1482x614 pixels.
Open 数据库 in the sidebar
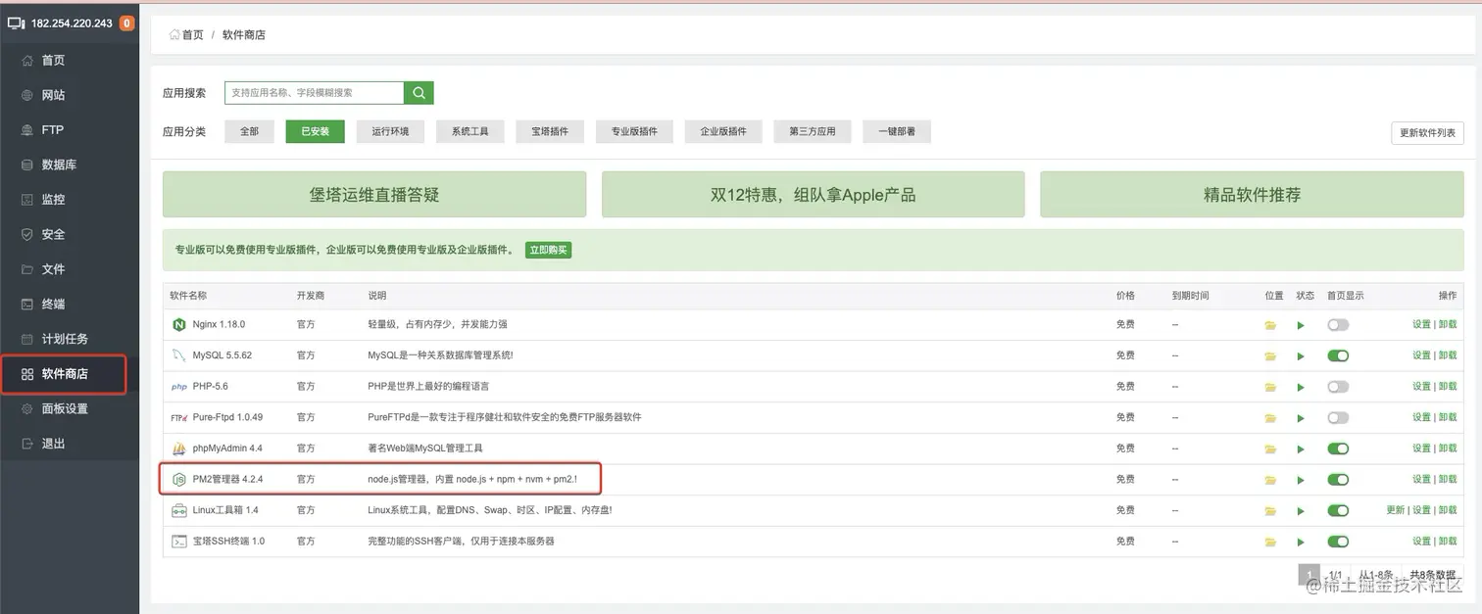tap(70, 165)
